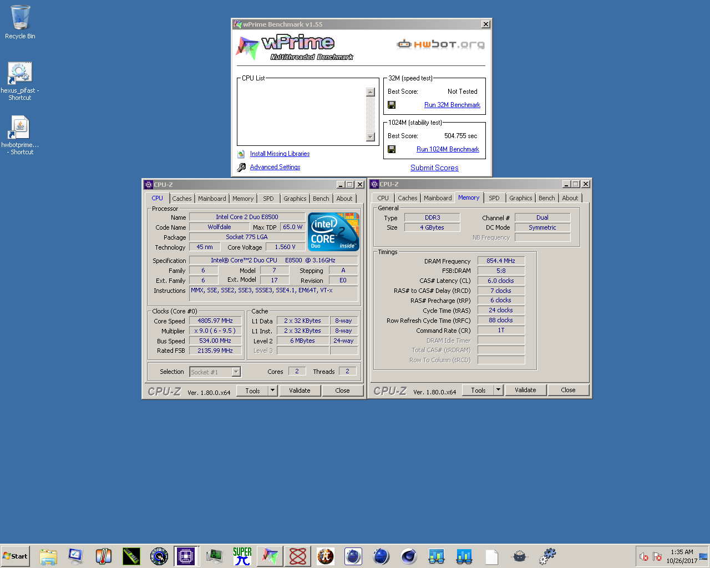Open Mainboard tab in left CPU-Z window
This screenshot has width=710, height=568.
[212, 199]
